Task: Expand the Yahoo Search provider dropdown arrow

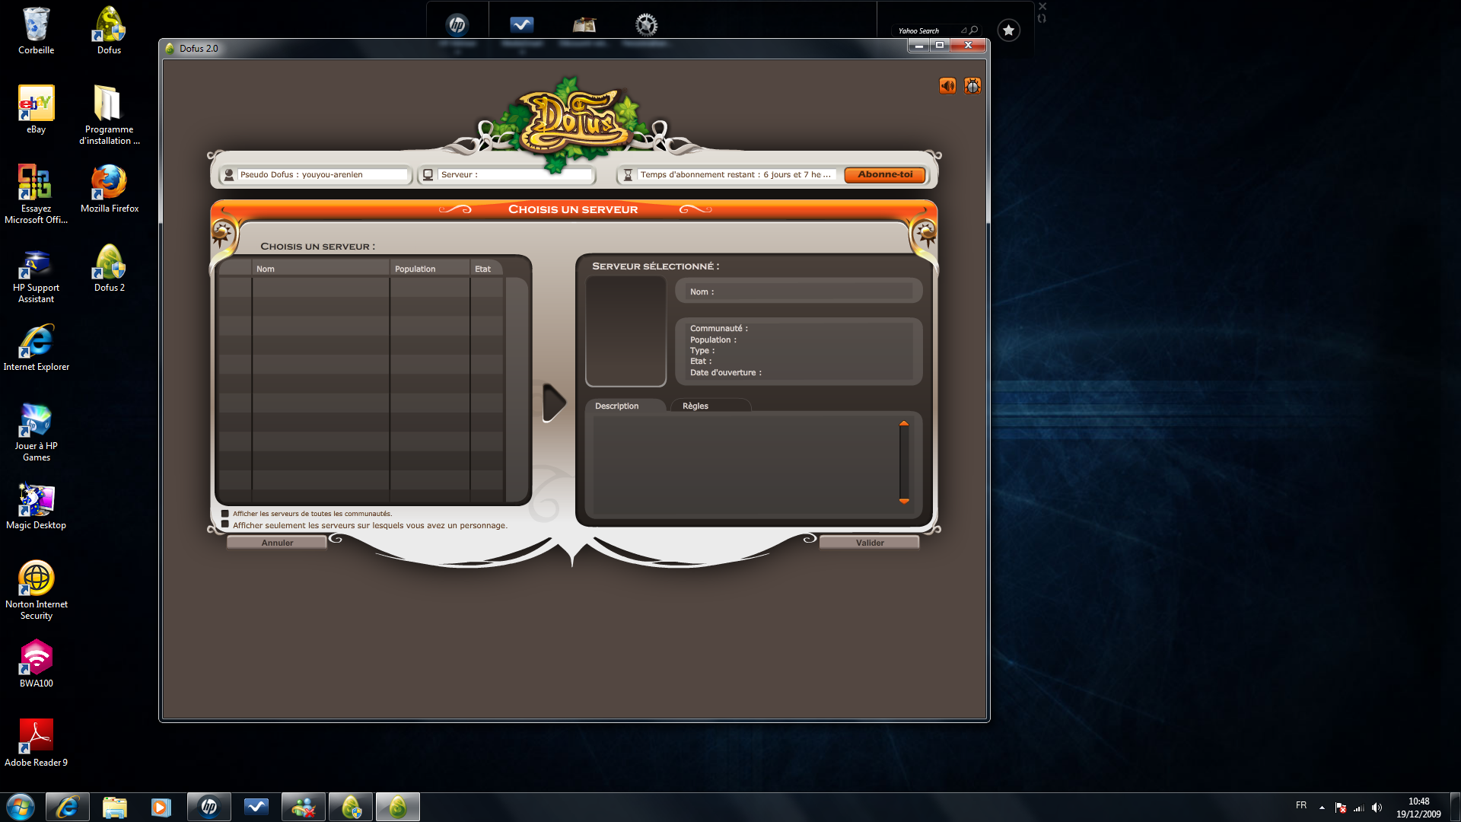Action: tap(963, 30)
